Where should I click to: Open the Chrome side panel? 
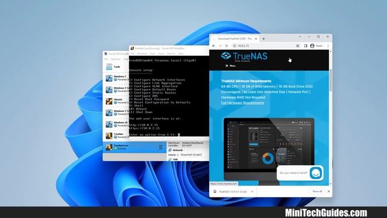tap(305, 46)
